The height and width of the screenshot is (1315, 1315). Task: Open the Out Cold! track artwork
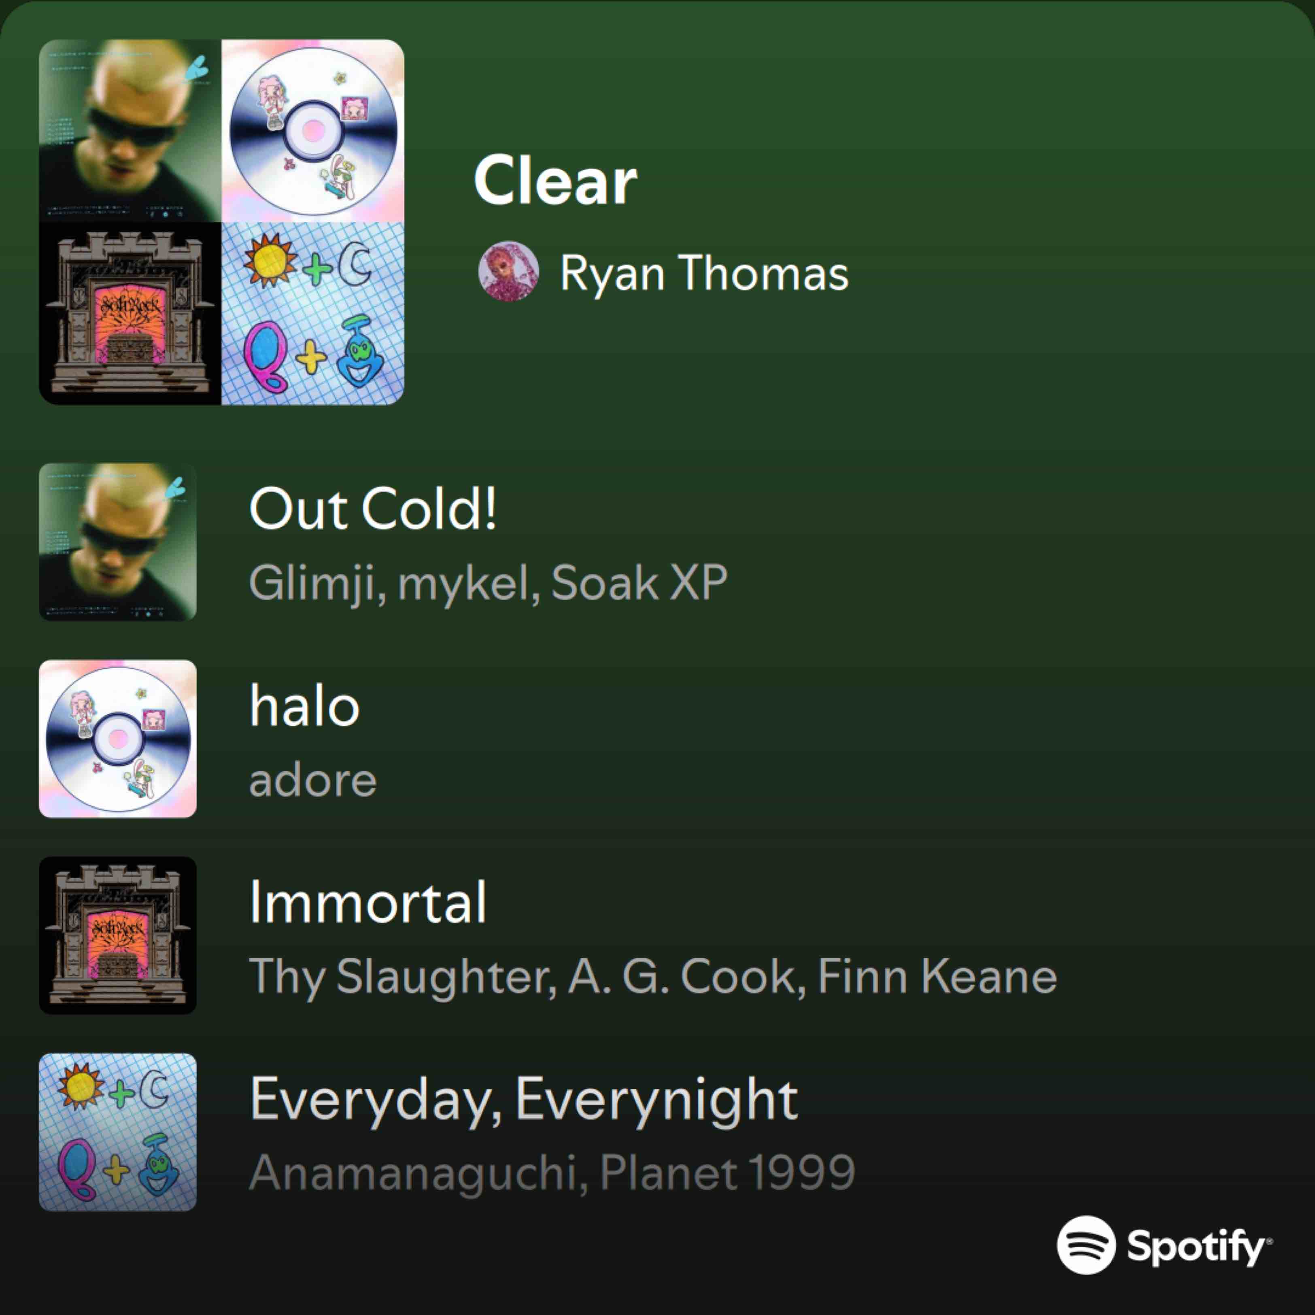pos(118,542)
